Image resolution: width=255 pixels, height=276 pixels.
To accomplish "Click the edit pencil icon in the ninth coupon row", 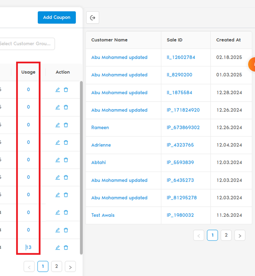I will 58,230.
